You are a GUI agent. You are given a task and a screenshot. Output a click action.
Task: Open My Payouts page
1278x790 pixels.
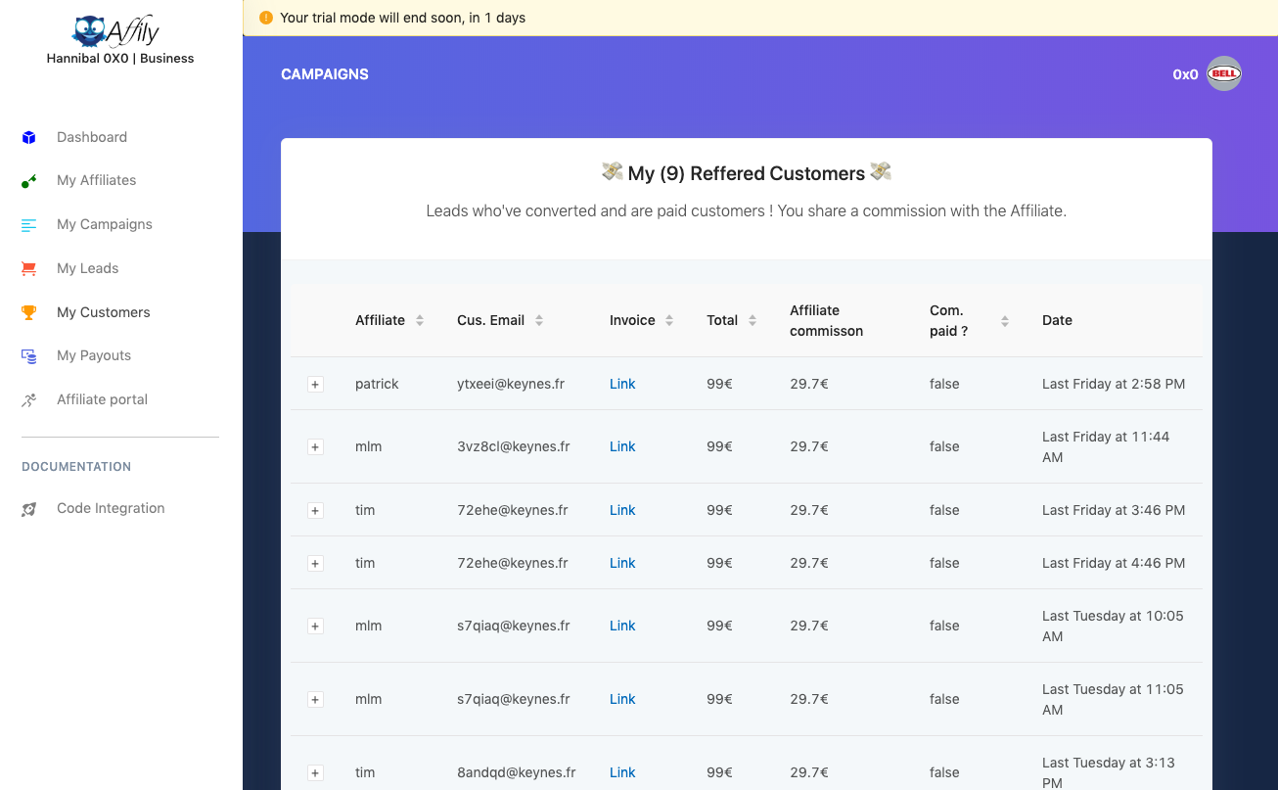(94, 355)
